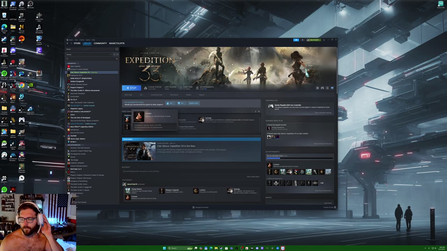The width and height of the screenshot is (447, 251).
Task: Switch to the LIBRARY tab
Action: (x=87, y=43)
